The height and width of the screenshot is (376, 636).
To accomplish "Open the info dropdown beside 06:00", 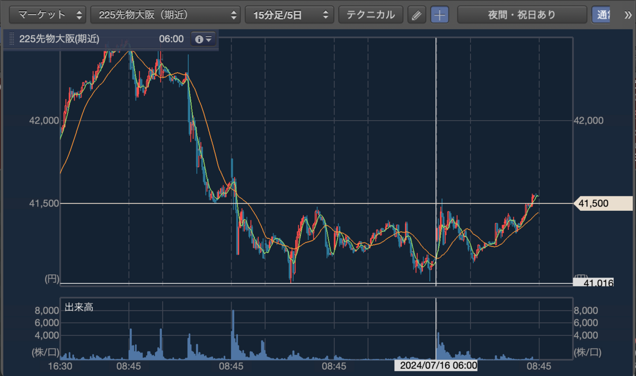I will click(x=204, y=39).
